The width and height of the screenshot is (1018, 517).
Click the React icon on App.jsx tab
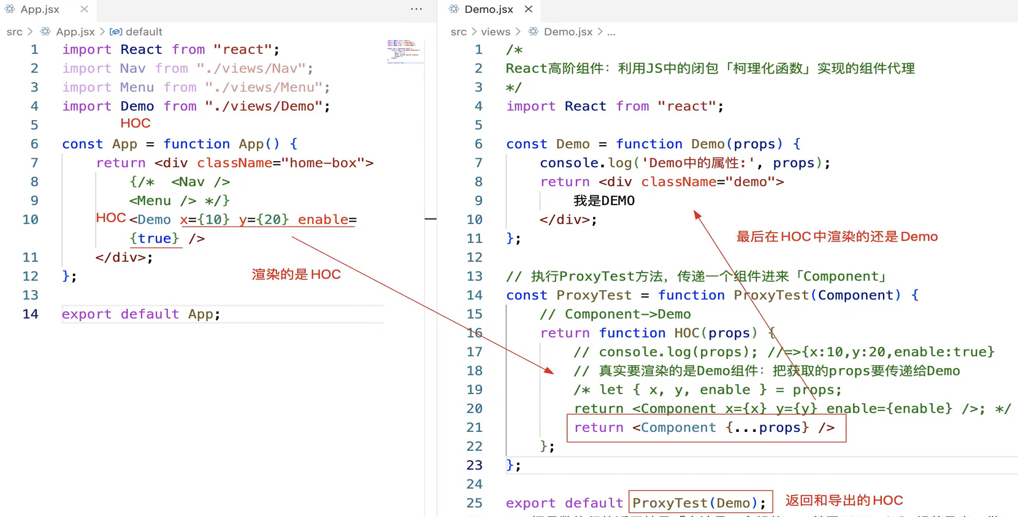pyautogui.click(x=10, y=9)
